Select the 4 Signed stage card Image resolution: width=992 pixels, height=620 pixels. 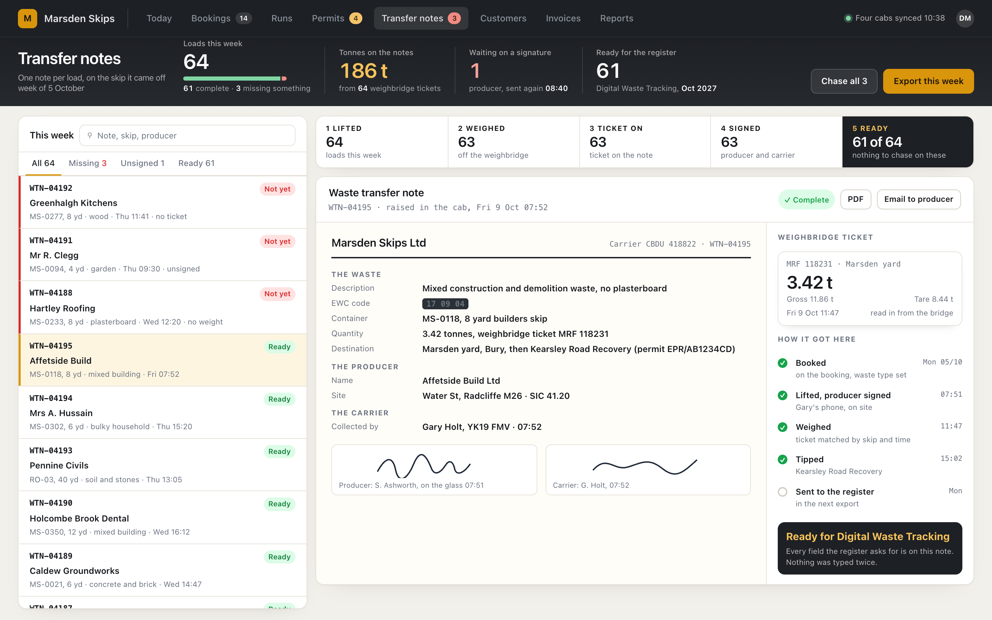[x=776, y=142]
